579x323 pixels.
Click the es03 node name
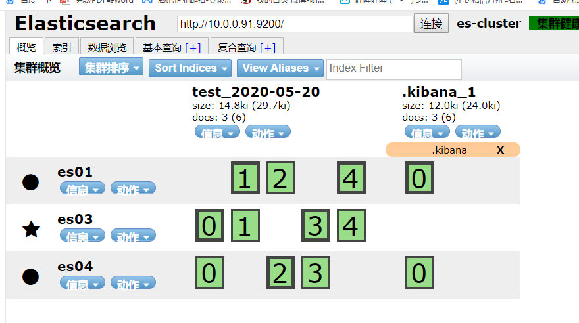click(x=75, y=219)
